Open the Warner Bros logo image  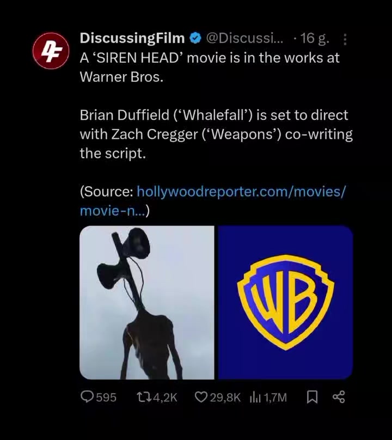coord(285,303)
